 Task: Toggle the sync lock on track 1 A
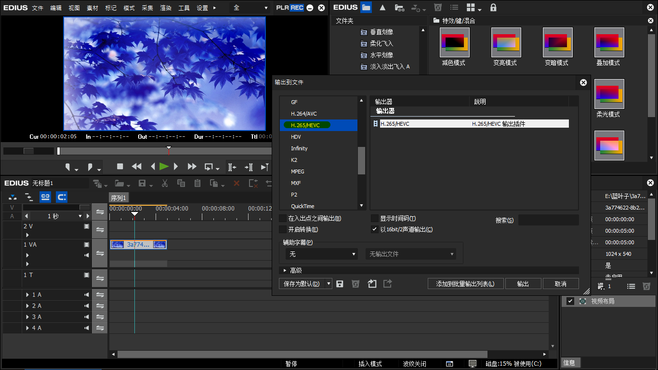[x=100, y=295]
